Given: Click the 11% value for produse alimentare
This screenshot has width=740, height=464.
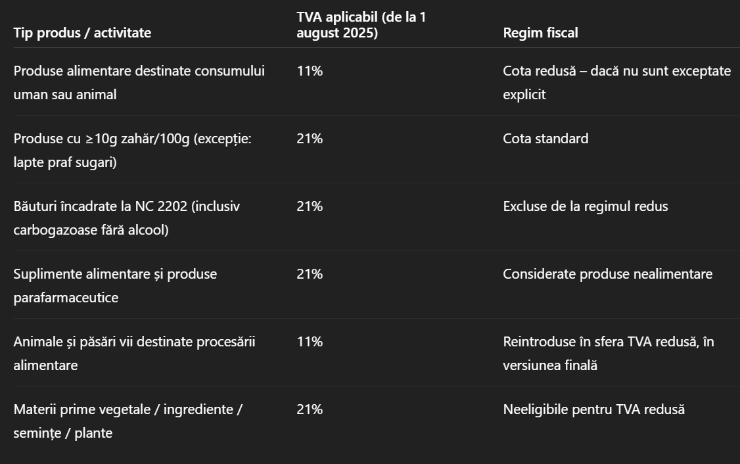Looking at the screenshot, I should (x=310, y=71).
